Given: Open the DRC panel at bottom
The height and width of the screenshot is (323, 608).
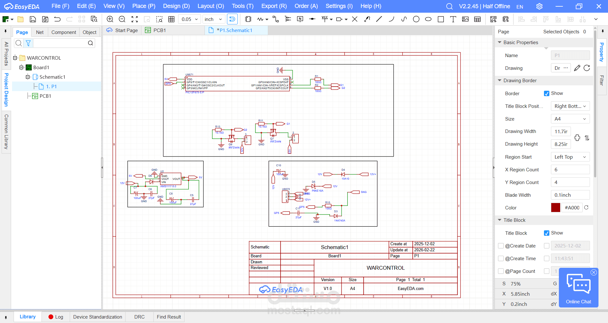Looking at the screenshot, I should click(x=139, y=317).
